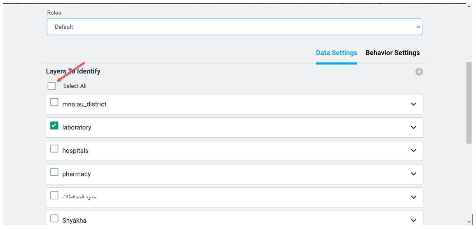Expand the pharmacy layer chevron

[x=414, y=174]
